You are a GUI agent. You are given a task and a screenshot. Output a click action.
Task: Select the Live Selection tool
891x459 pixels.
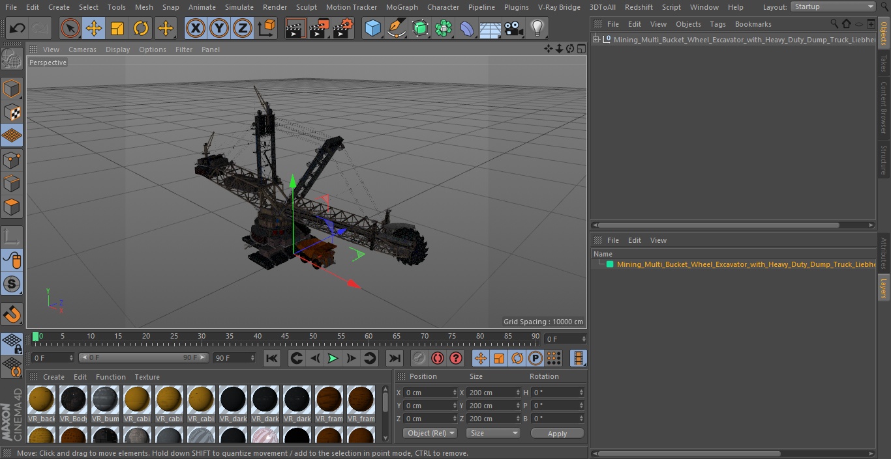coord(70,28)
